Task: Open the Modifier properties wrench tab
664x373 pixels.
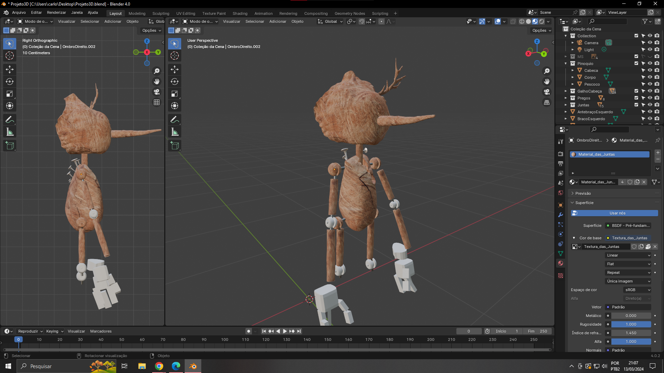Action: 561,215
